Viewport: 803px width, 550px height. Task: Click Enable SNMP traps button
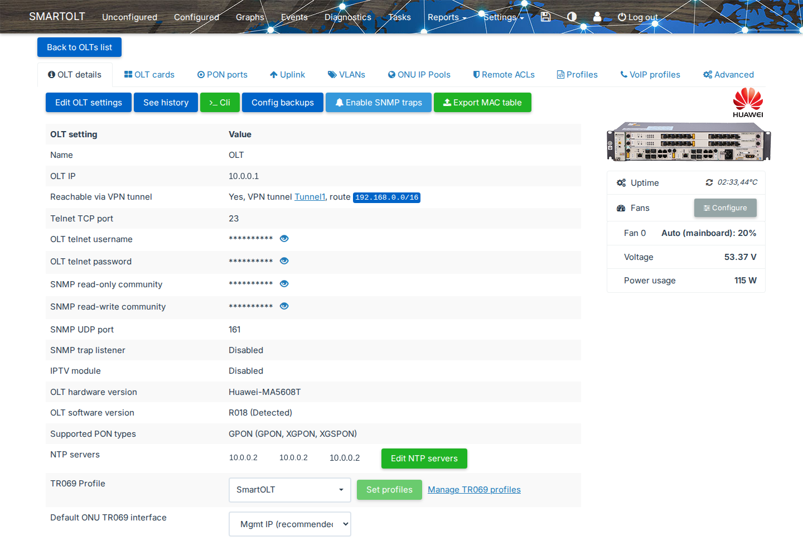pyautogui.click(x=379, y=103)
